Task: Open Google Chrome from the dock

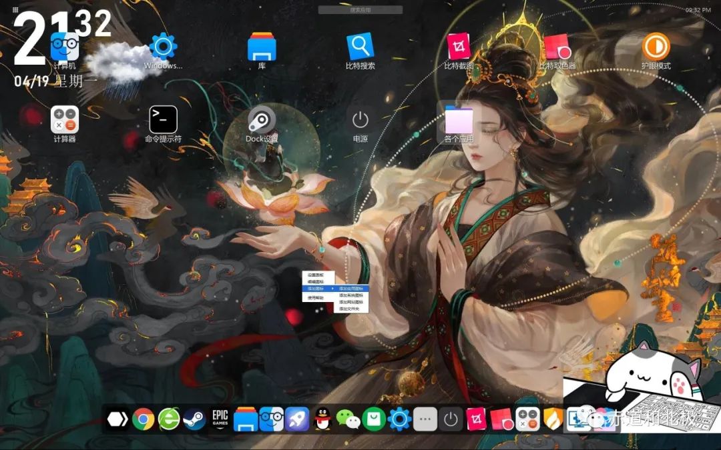Action: [x=144, y=419]
